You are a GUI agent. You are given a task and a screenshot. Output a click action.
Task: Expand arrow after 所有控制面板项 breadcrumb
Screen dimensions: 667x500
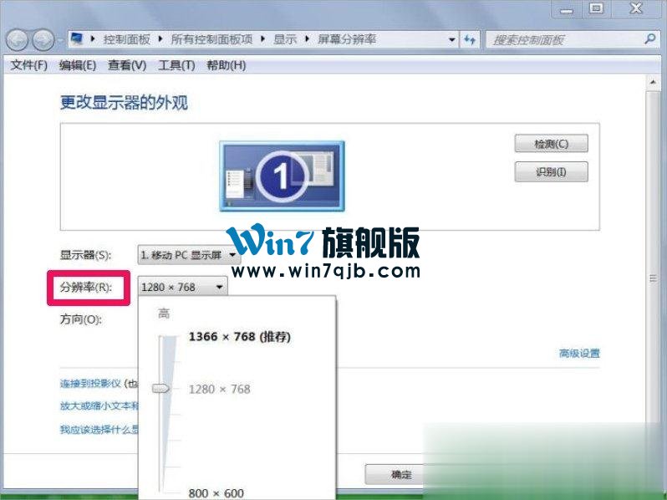point(263,39)
